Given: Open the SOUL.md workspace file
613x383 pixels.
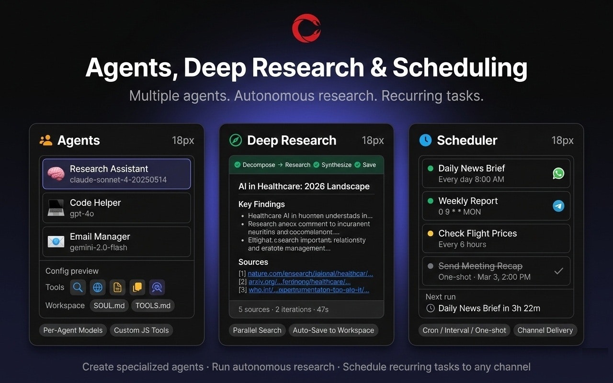Looking at the screenshot, I should (109, 305).
